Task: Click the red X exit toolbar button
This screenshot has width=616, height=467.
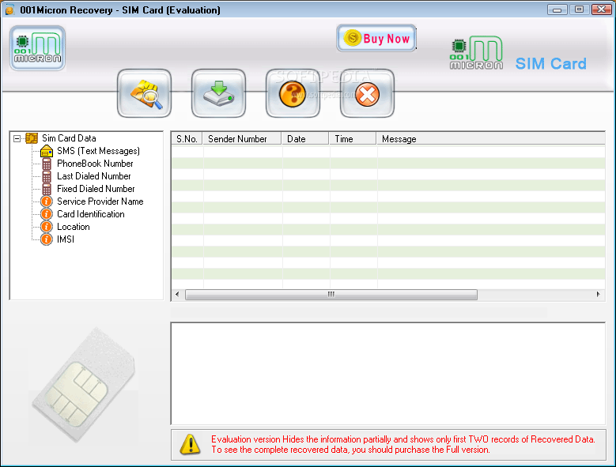Action: 367,93
